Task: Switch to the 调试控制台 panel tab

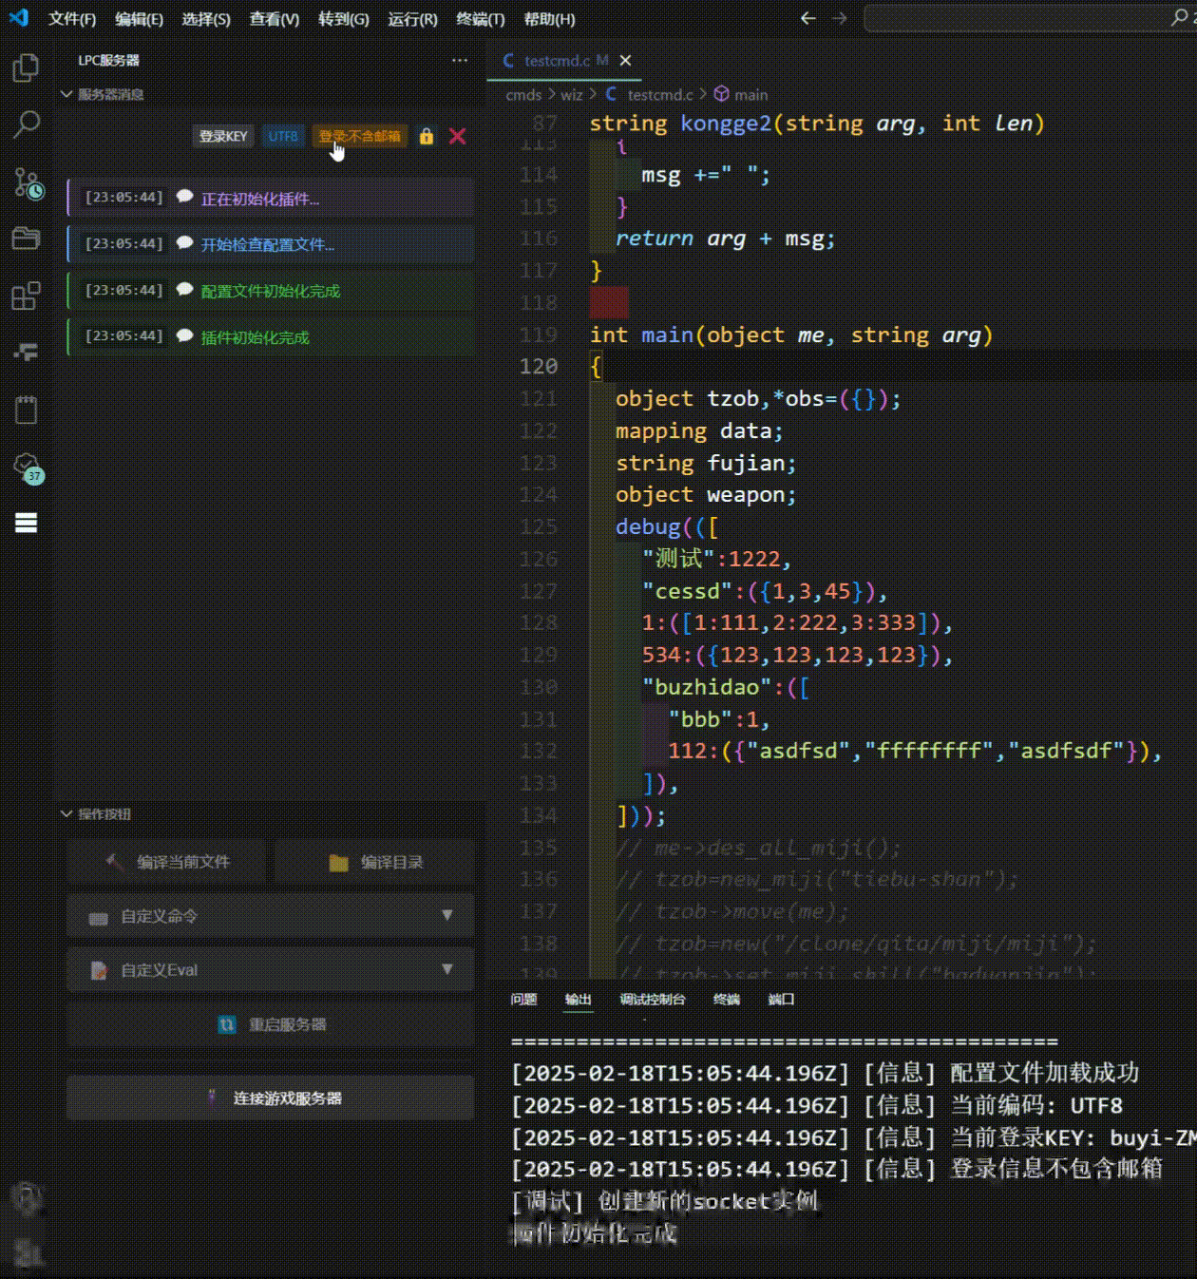Action: (x=653, y=999)
